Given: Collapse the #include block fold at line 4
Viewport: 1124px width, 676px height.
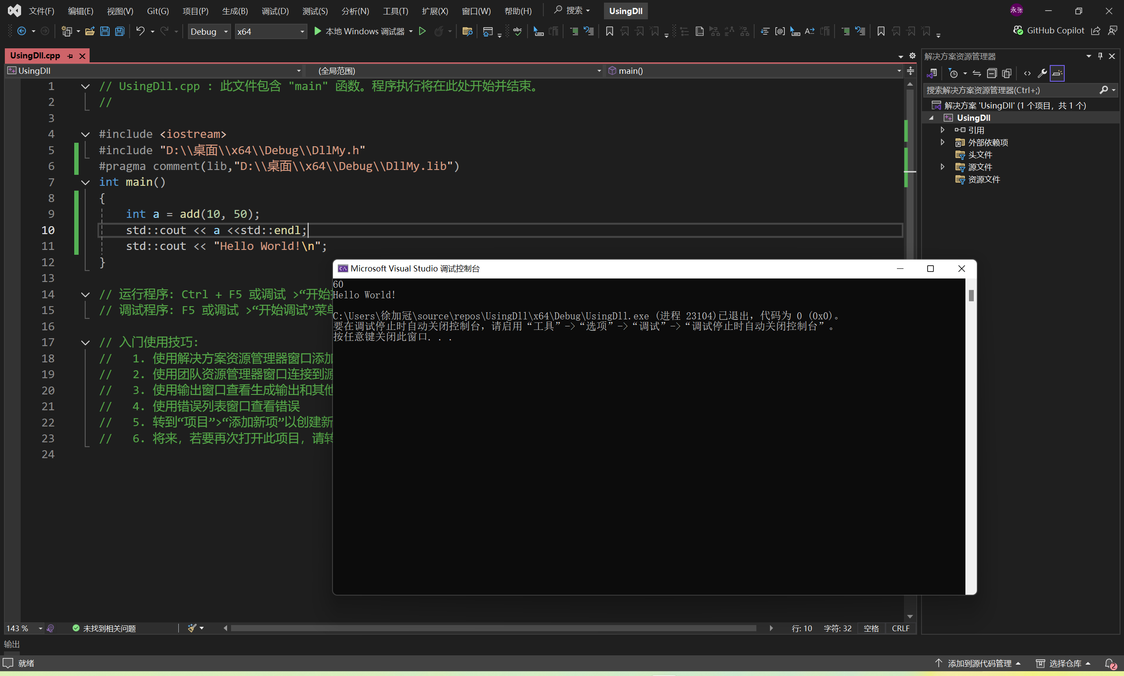Looking at the screenshot, I should [x=85, y=134].
